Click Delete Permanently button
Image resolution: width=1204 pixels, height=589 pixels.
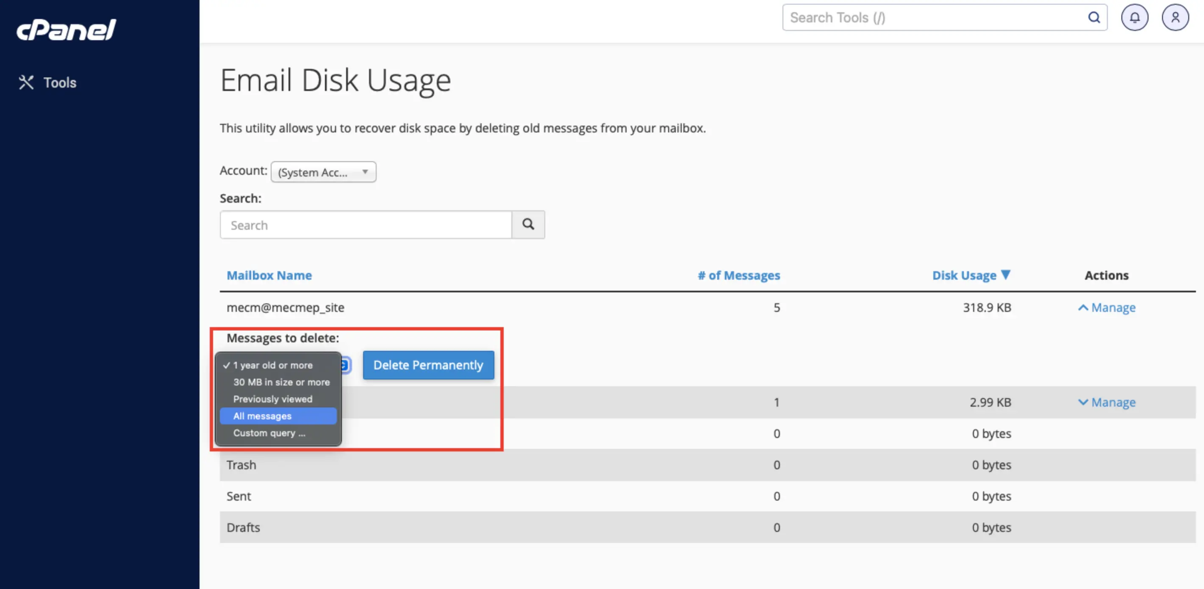tap(428, 365)
